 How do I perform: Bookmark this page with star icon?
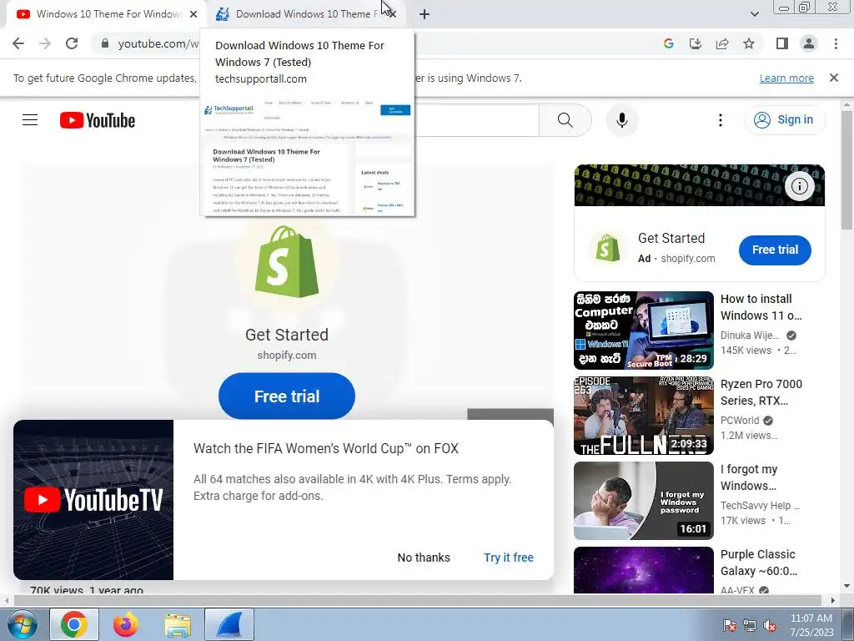pos(749,43)
